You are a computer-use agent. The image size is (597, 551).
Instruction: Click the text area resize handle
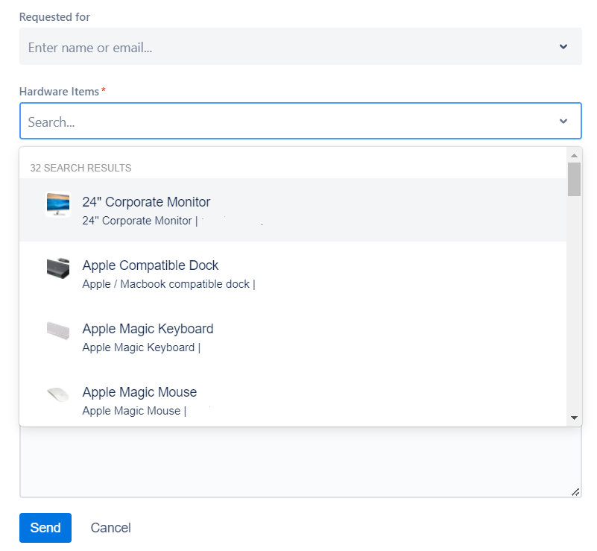575,492
